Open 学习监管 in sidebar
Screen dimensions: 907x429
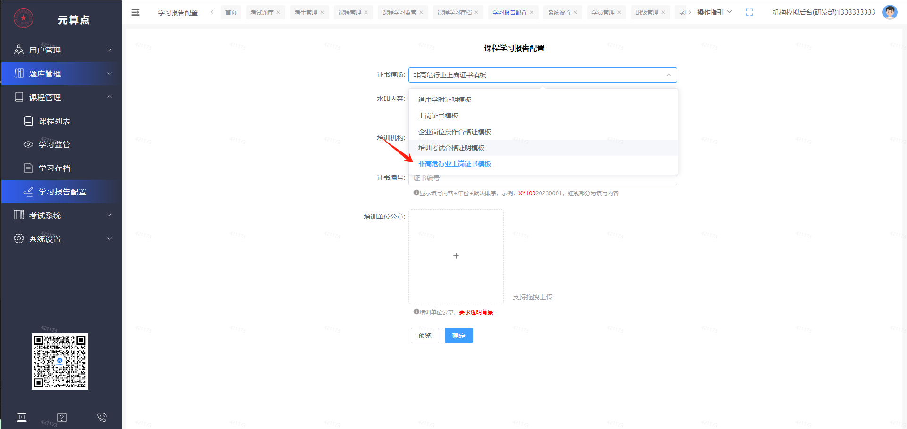coord(61,144)
